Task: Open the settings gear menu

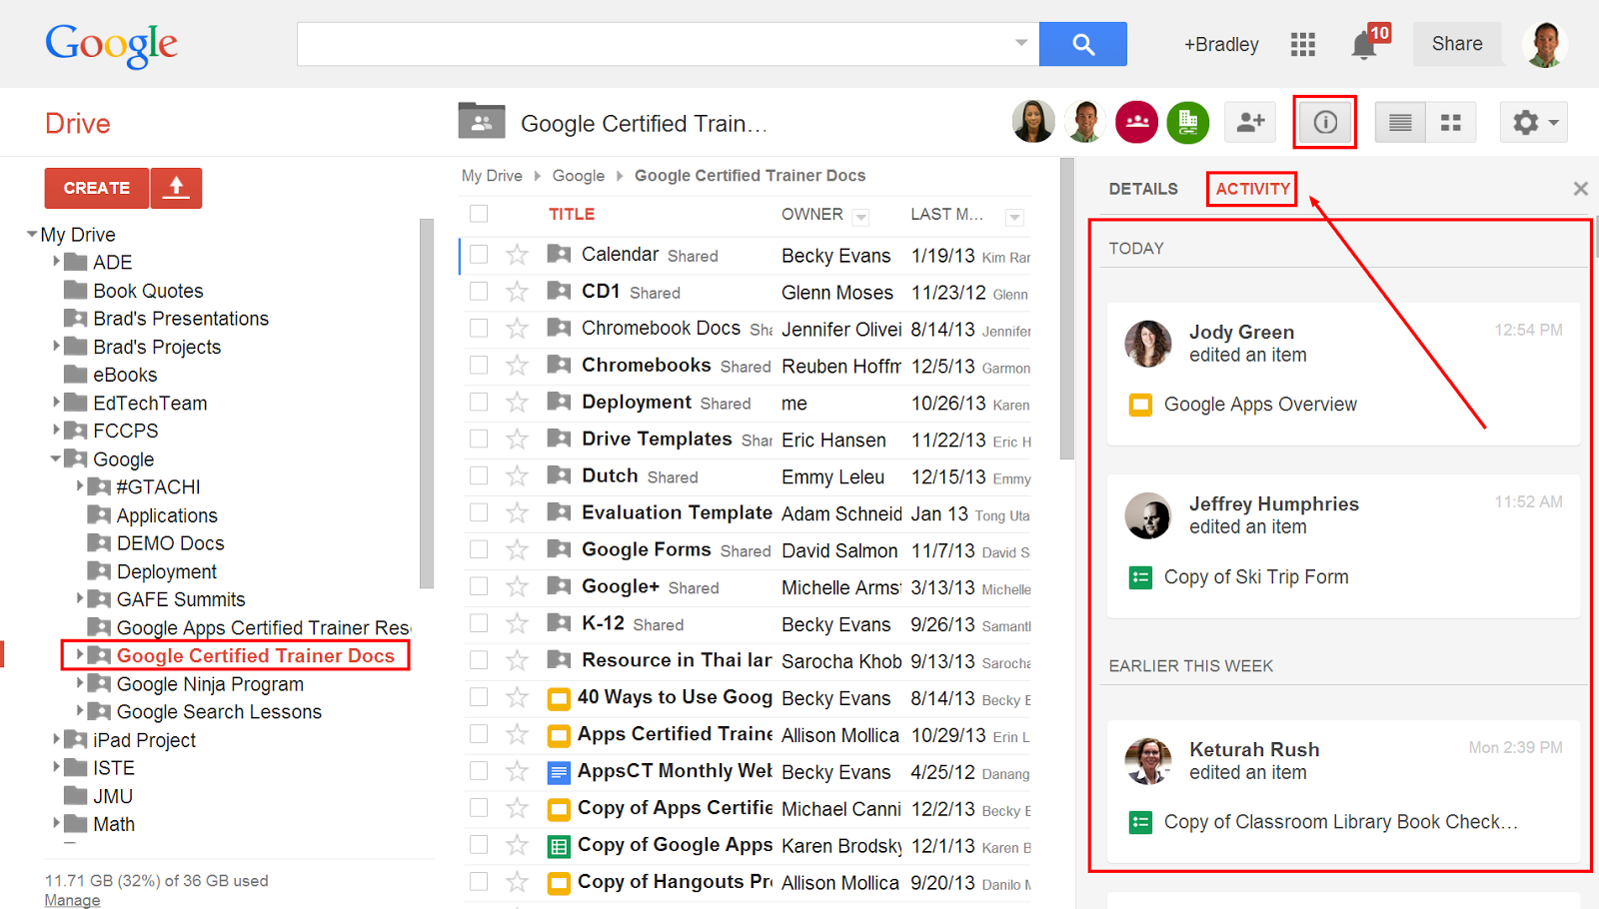Action: click(1533, 123)
